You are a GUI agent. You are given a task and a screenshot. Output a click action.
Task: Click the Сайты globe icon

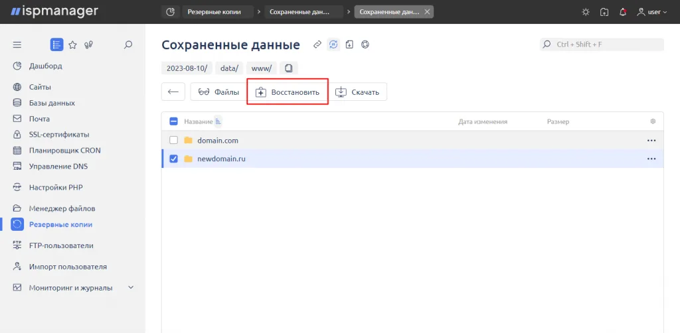17,87
